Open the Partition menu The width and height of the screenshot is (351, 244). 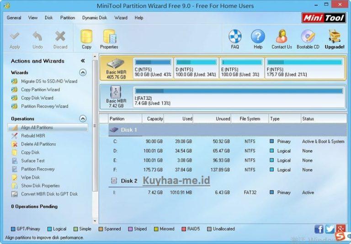pos(68,18)
